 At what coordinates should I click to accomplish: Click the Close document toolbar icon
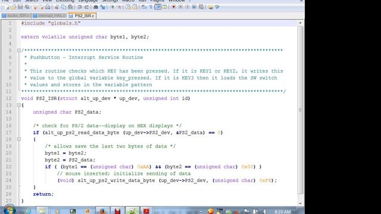coord(35,7)
